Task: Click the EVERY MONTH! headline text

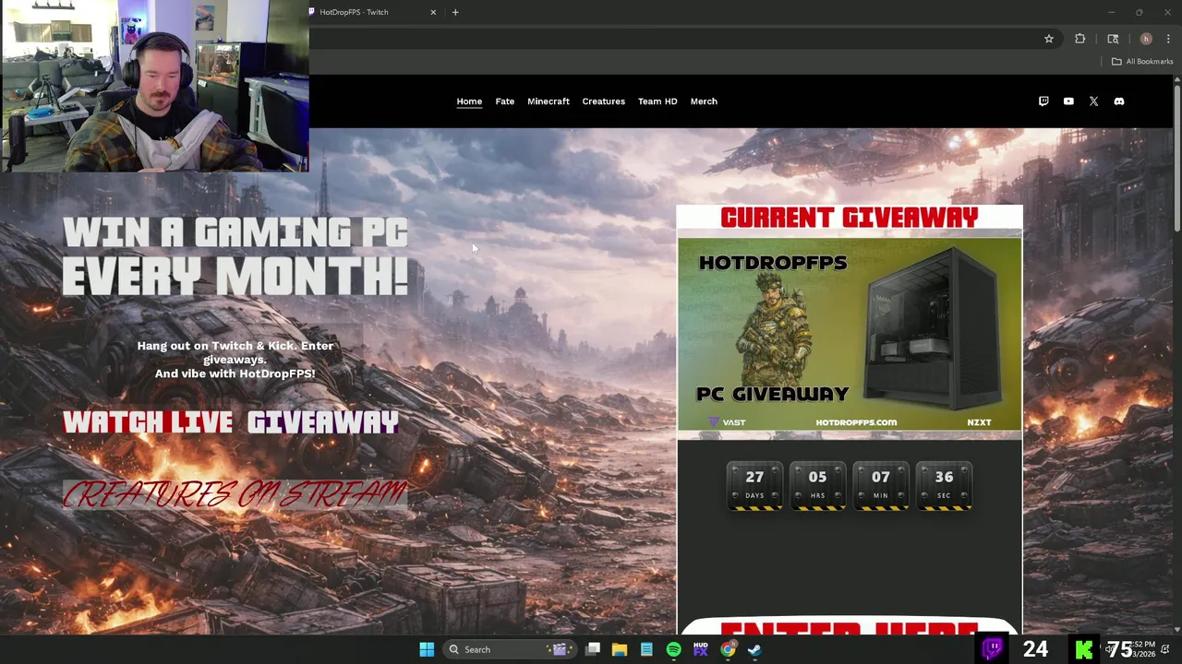Action: point(235,276)
